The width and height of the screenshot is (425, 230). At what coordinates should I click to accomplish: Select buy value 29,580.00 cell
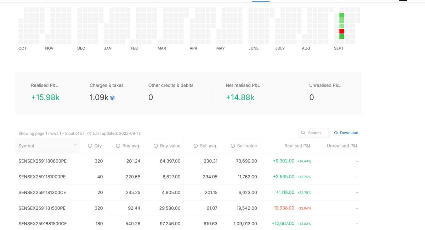(x=170, y=208)
